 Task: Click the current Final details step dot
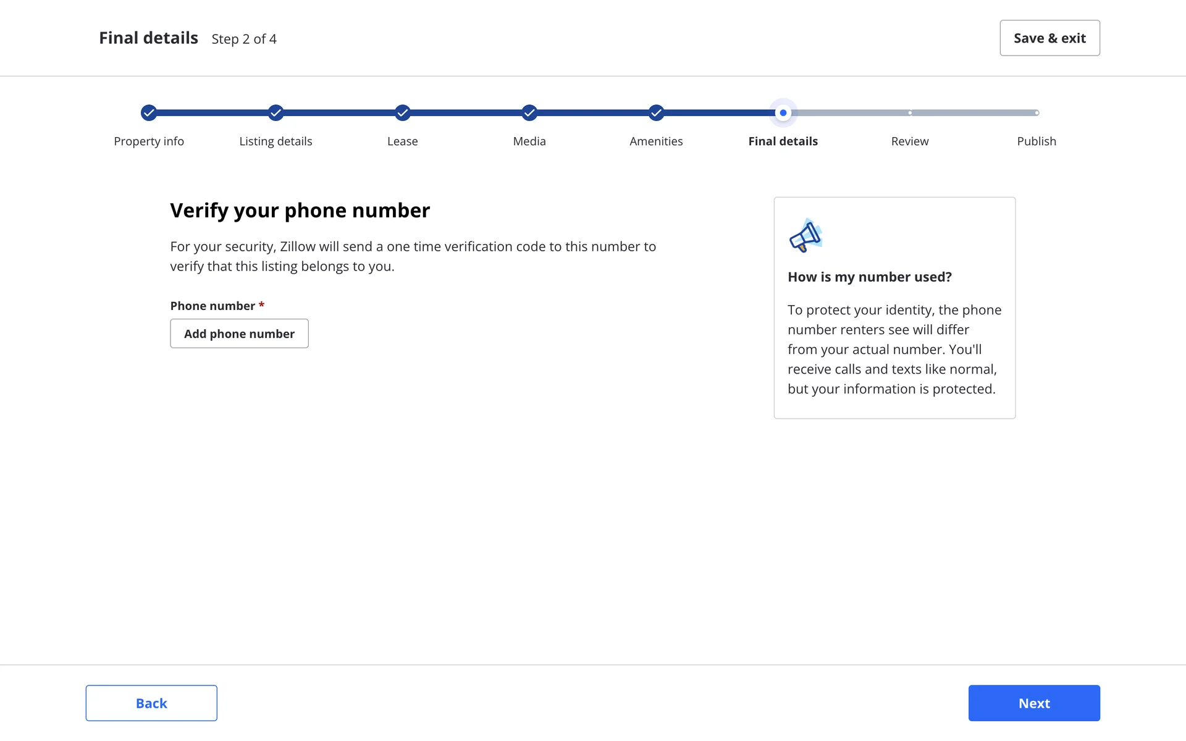[x=783, y=112]
